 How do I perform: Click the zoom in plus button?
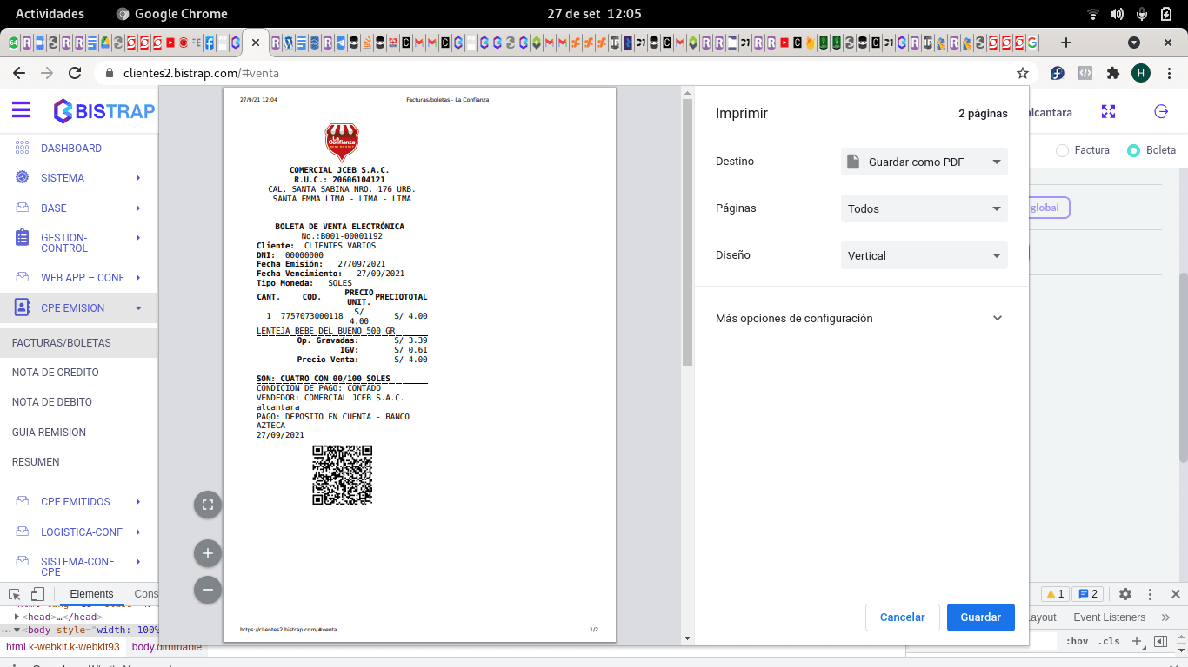click(207, 553)
